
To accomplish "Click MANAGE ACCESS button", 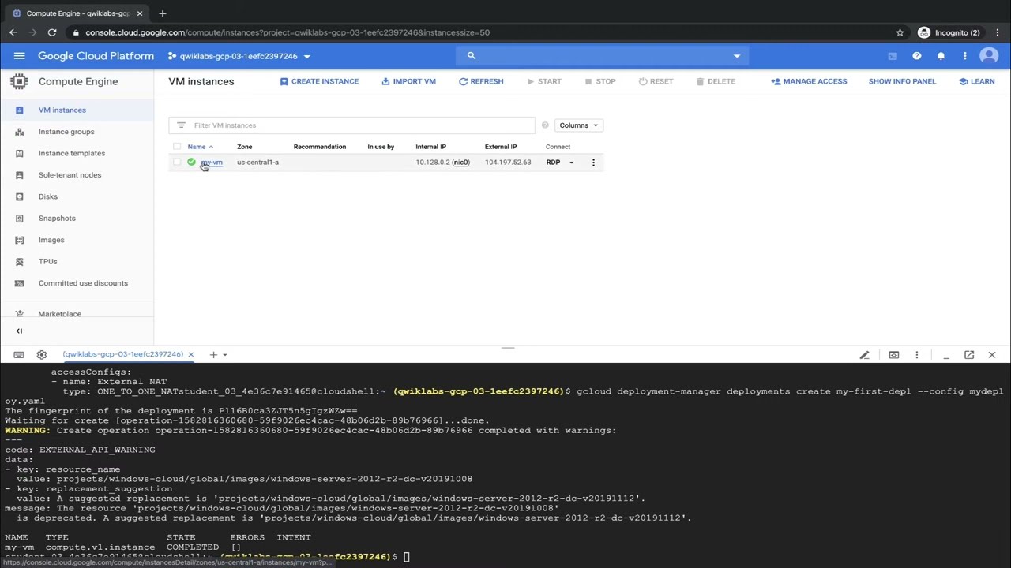I will coord(809,81).
